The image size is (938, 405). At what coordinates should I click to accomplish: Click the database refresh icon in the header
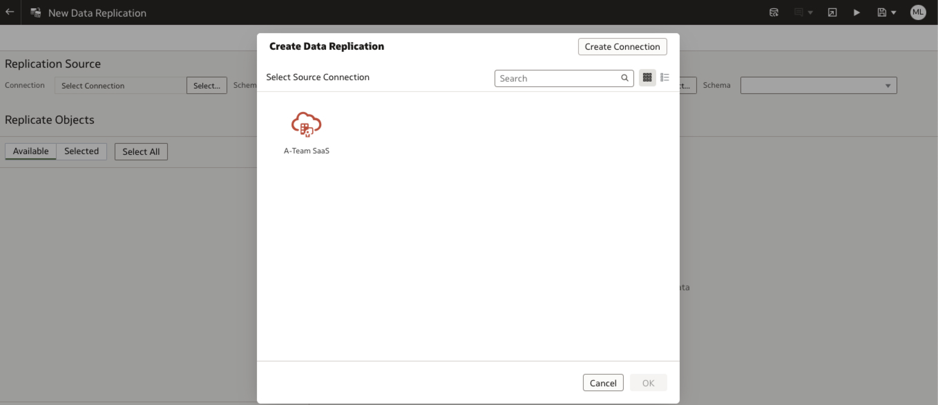tap(774, 13)
